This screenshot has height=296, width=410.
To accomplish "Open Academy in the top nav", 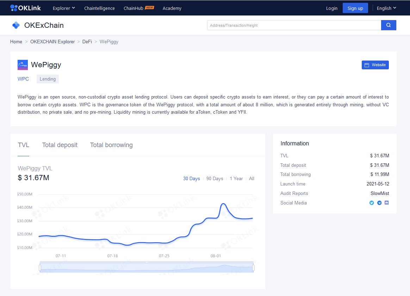I will [x=172, y=8].
